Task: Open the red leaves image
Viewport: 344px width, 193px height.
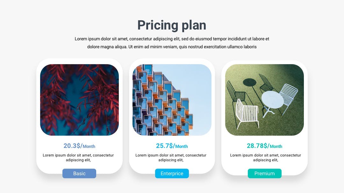Action: tap(79, 100)
